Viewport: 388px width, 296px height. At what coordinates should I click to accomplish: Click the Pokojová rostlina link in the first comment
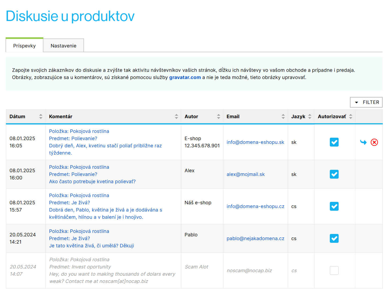(x=90, y=131)
